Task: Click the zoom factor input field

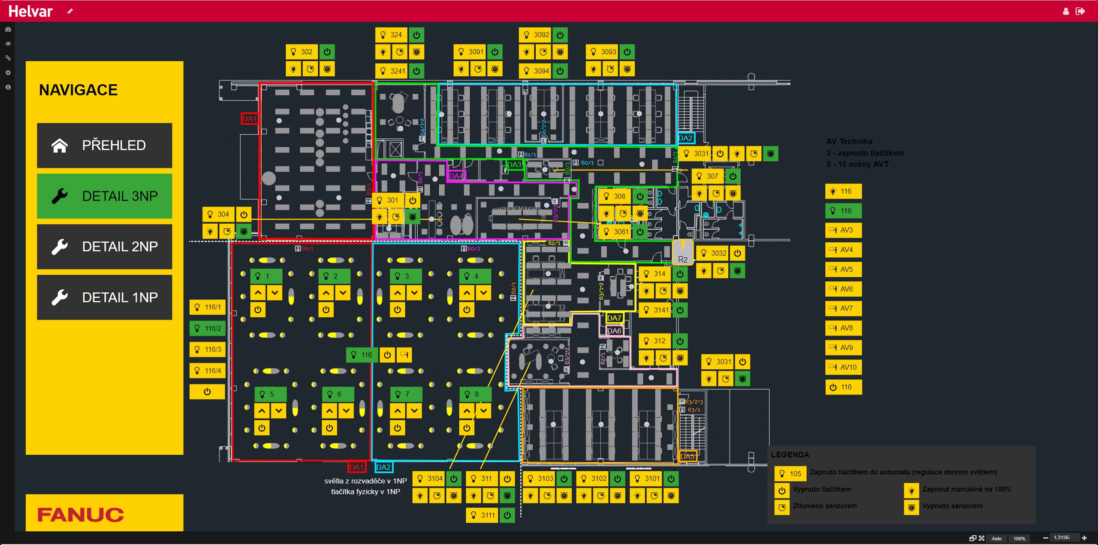Action: click(1064, 538)
